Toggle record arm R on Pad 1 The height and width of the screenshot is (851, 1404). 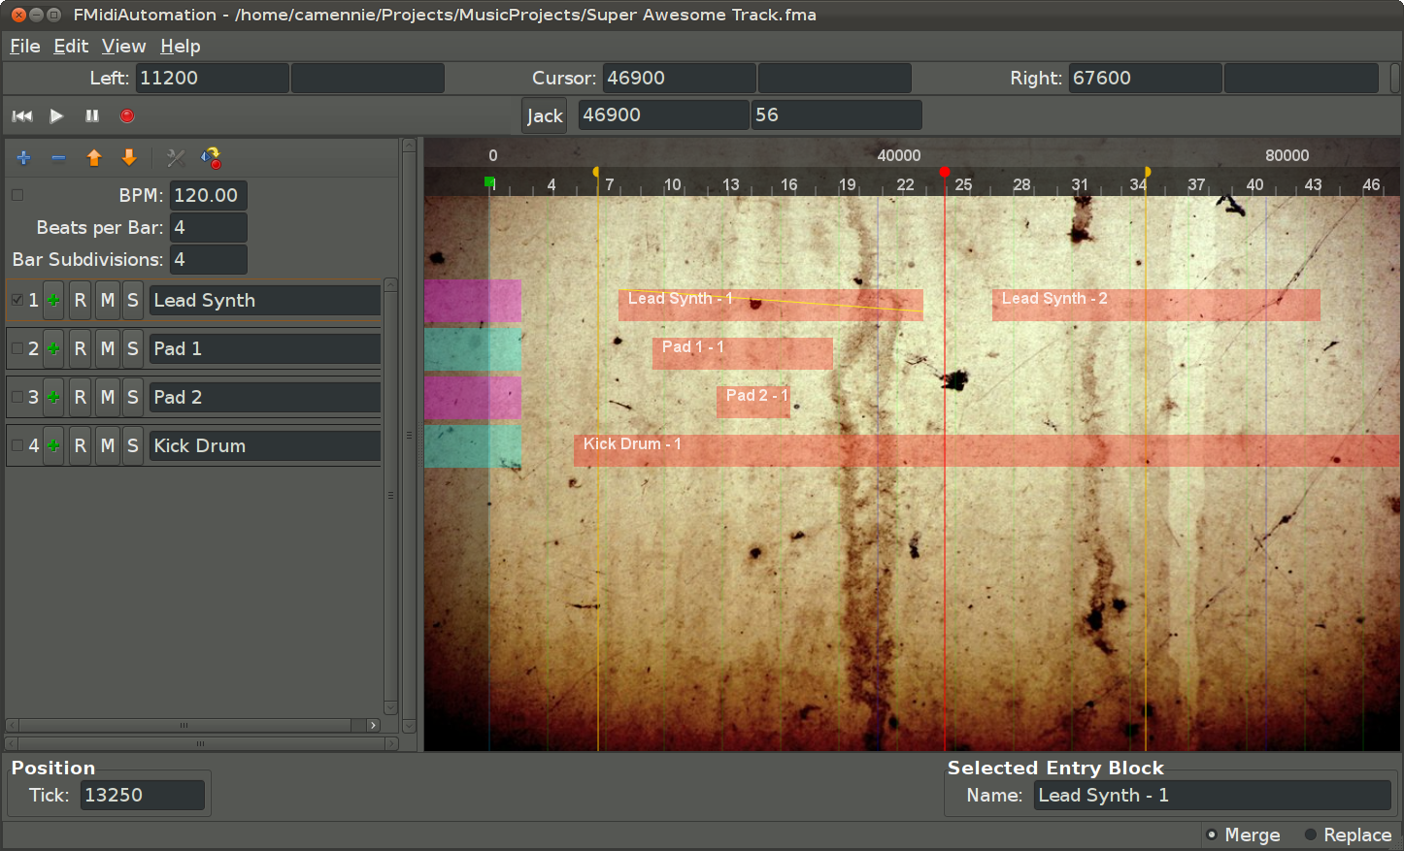pyautogui.click(x=81, y=349)
